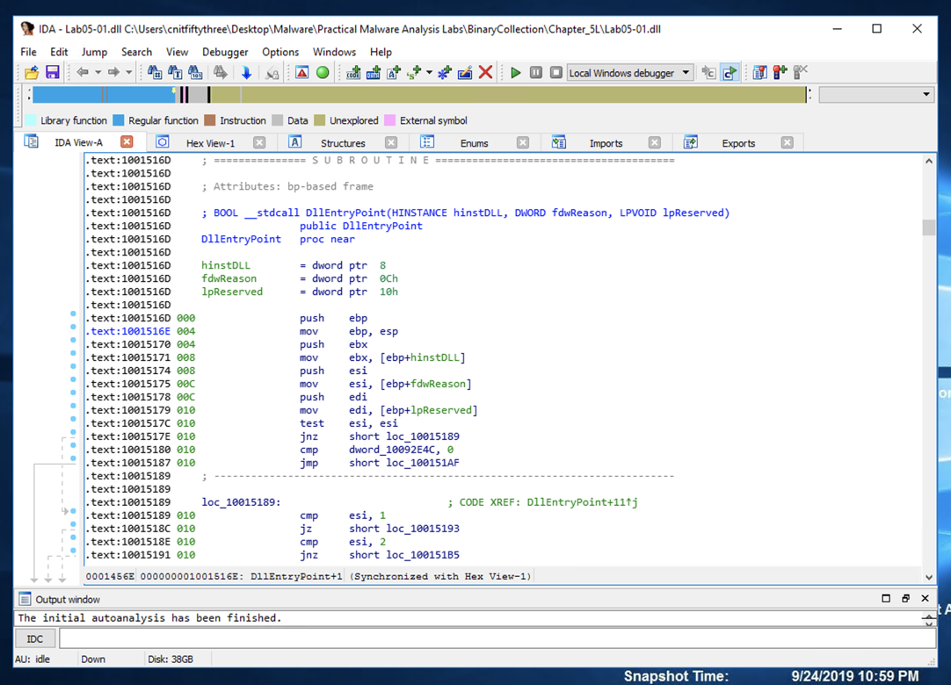Toggle the highlighted C source-level debugging button

[x=730, y=73]
